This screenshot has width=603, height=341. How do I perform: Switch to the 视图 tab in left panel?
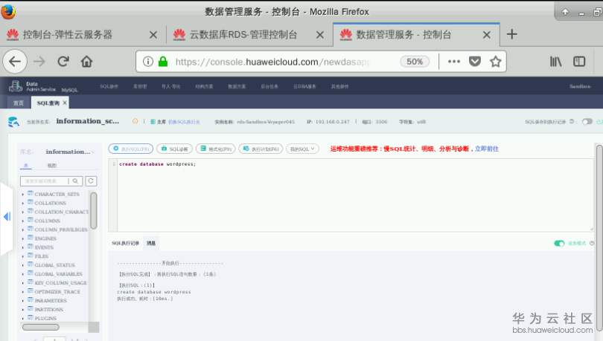(51, 166)
